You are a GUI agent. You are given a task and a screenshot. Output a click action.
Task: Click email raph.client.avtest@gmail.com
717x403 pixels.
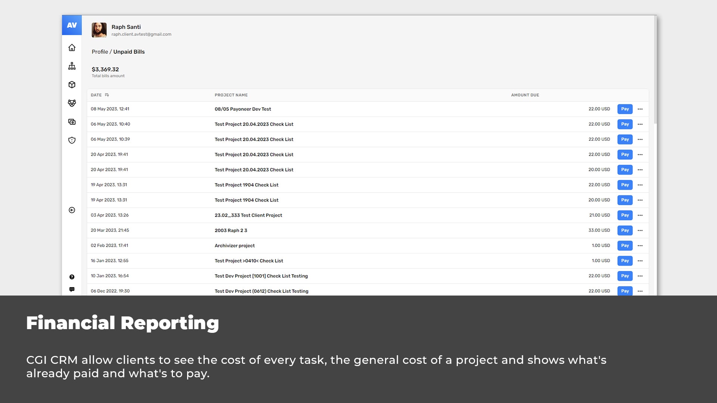(x=141, y=34)
